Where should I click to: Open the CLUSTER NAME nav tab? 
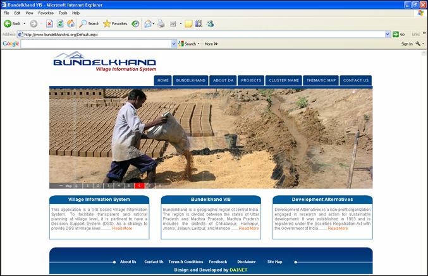(284, 80)
